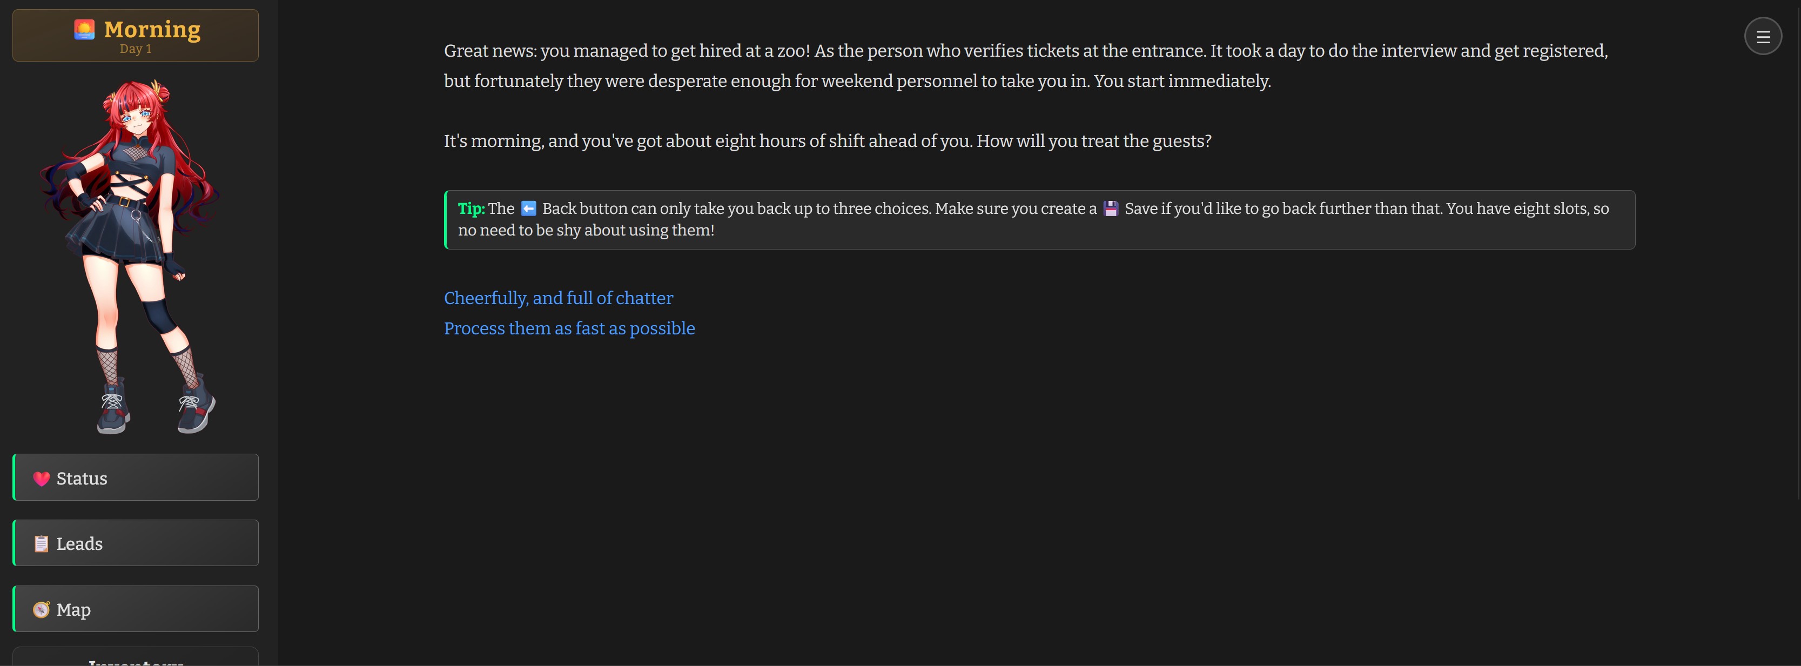This screenshot has width=1801, height=666.
Task: Click the blue Back arrow icon in tip
Action: (x=528, y=208)
